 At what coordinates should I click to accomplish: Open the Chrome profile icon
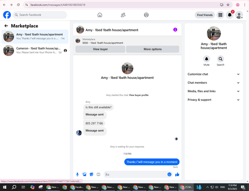coord(238,5)
